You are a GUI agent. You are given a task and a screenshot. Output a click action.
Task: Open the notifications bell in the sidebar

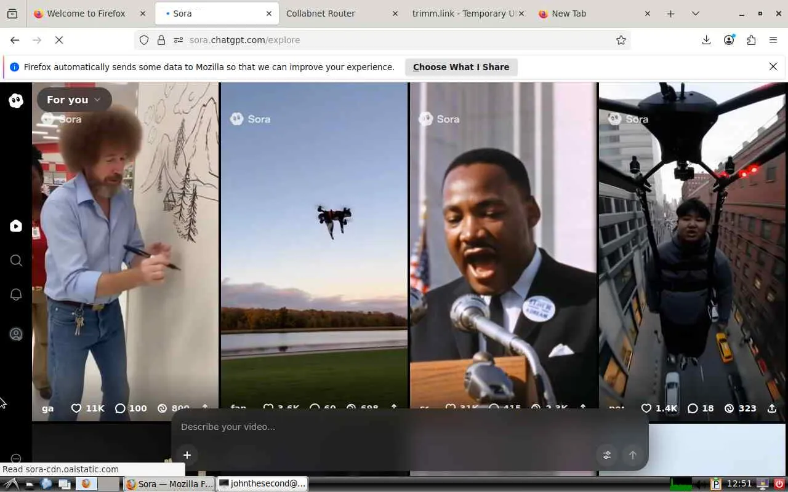click(16, 295)
